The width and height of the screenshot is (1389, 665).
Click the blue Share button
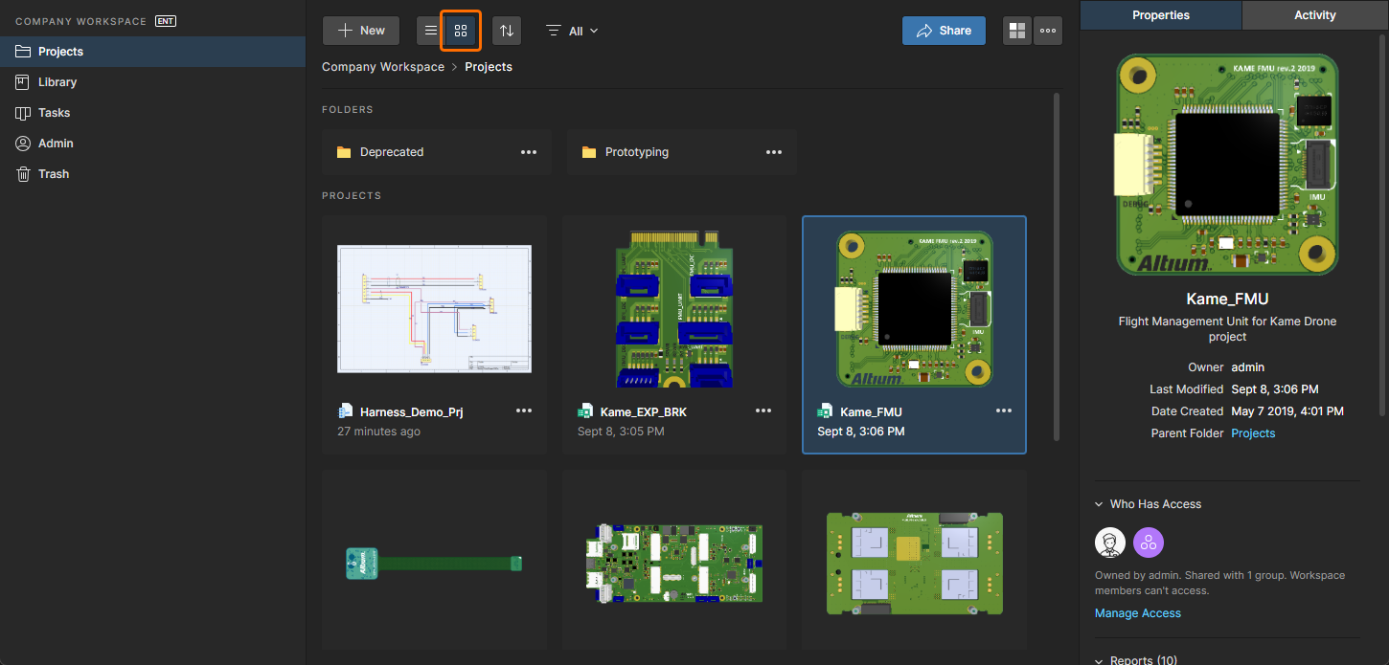point(944,31)
